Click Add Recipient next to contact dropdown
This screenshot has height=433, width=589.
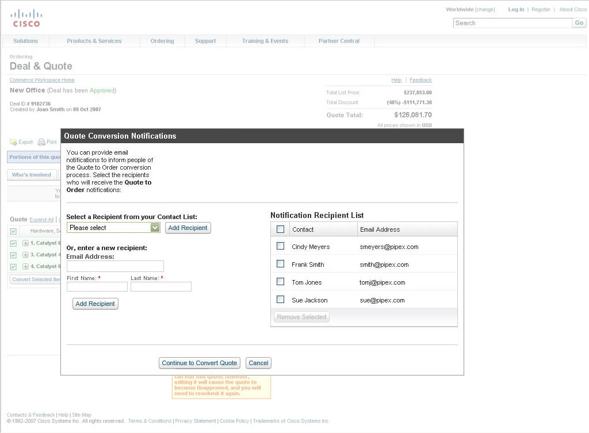(188, 228)
